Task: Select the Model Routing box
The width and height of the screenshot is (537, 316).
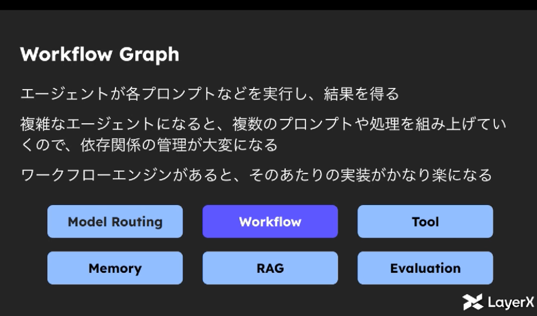Action: point(115,221)
